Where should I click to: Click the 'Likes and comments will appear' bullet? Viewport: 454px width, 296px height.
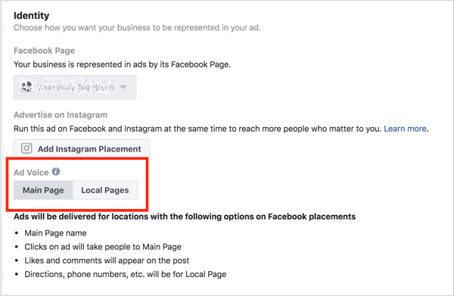[107, 260]
